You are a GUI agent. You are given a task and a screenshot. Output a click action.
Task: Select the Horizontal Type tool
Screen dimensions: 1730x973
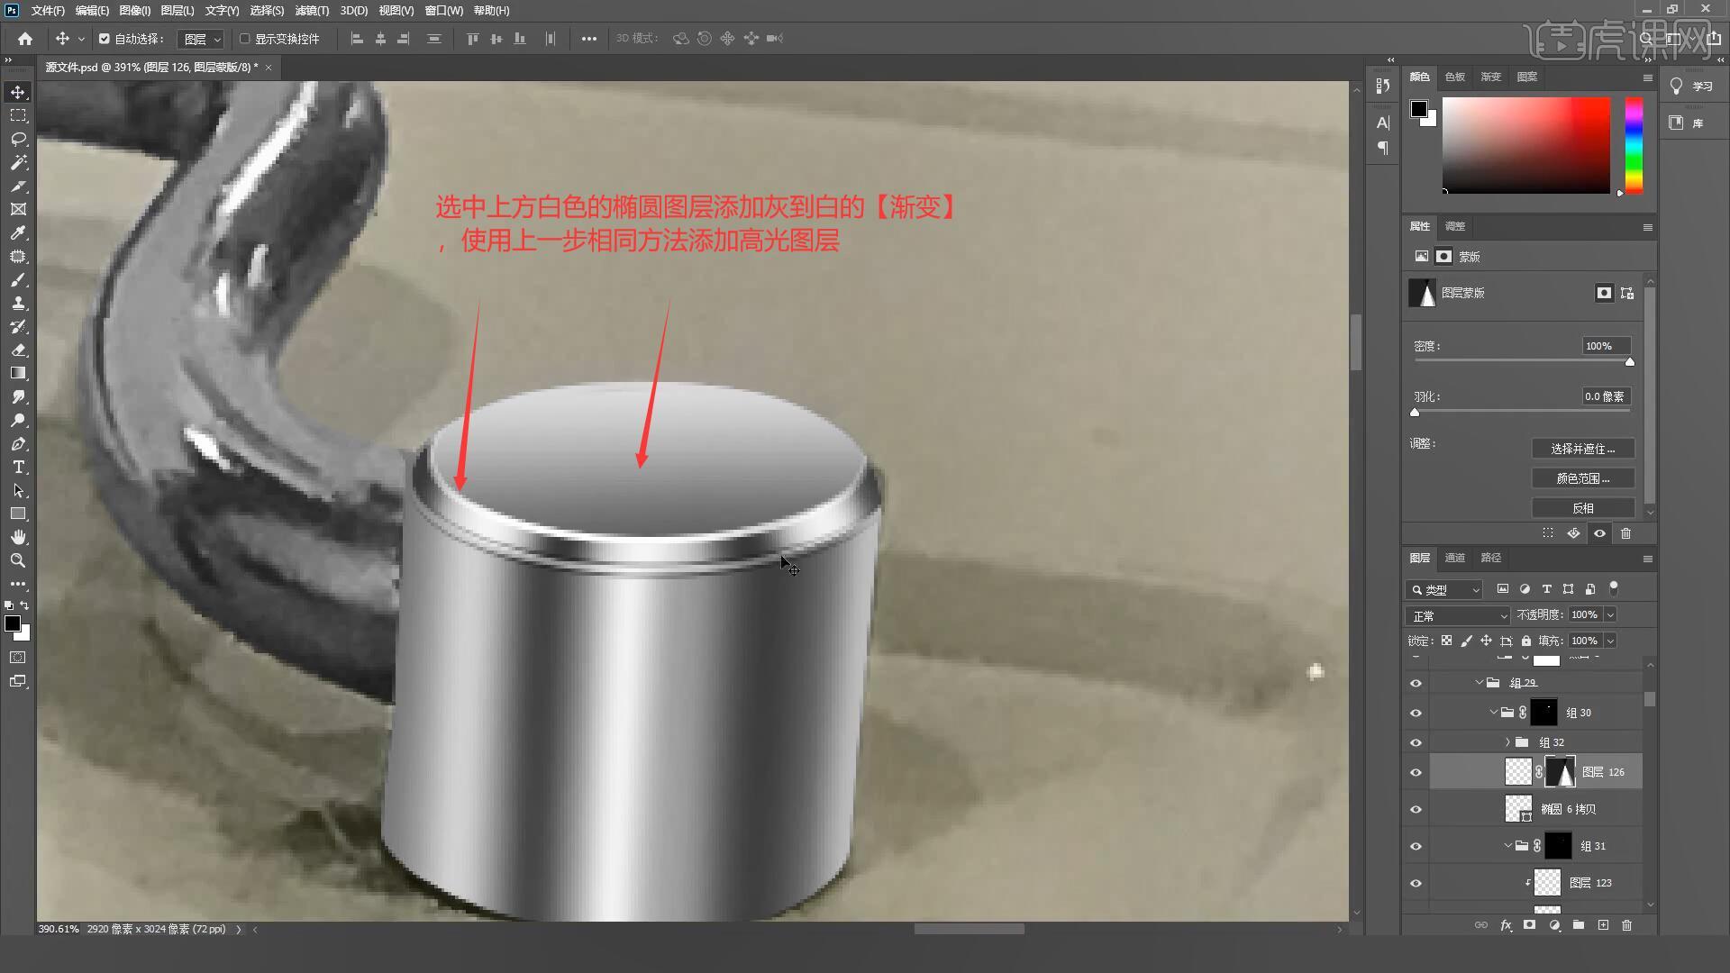[18, 468]
